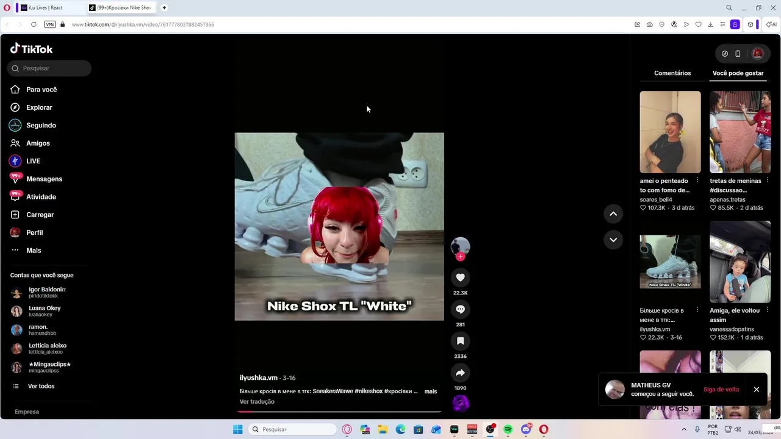The height and width of the screenshot is (439, 781).
Task: Save the video with the bookmark icon
Action: (x=460, y=341)
